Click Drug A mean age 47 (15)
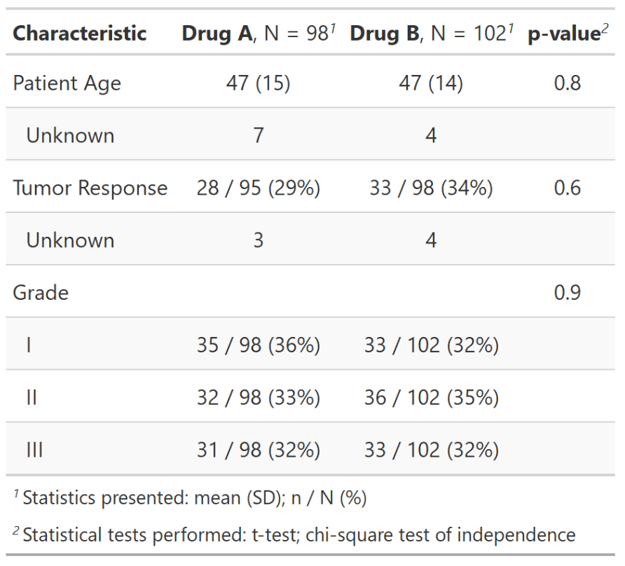 (x=258, y=83)
